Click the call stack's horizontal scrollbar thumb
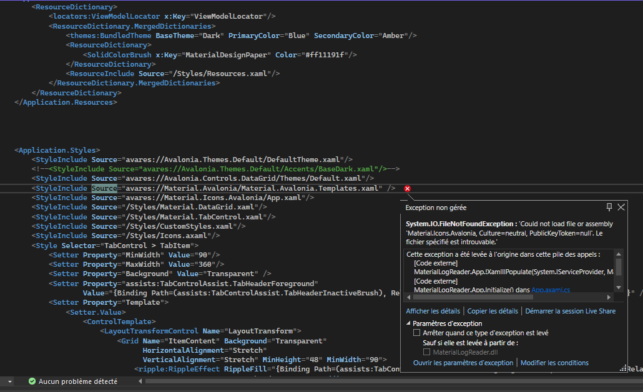The image size is (643, 392). tap(473, 297)
